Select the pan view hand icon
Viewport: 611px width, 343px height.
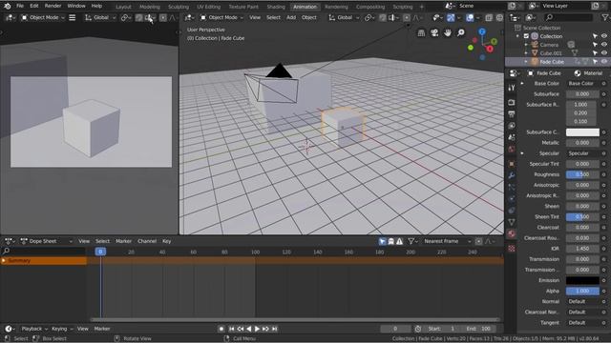pyautogui.click(x=448, y=33)
